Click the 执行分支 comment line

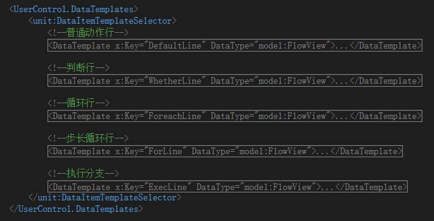(x=83, y=174)
